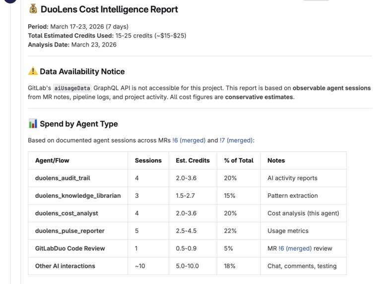The image size is (375, 284).
Task: Open the !7 (merged) merge request link
Action: coord(236,140)
